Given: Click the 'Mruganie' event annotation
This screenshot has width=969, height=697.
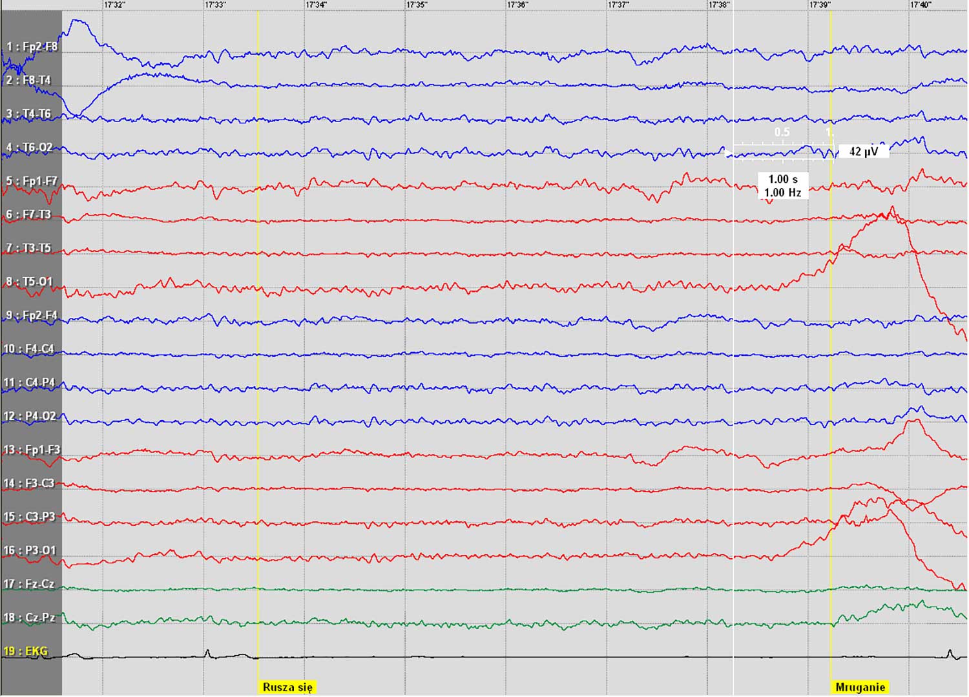Looking at the screenshot, I should (x=860, y=687).
